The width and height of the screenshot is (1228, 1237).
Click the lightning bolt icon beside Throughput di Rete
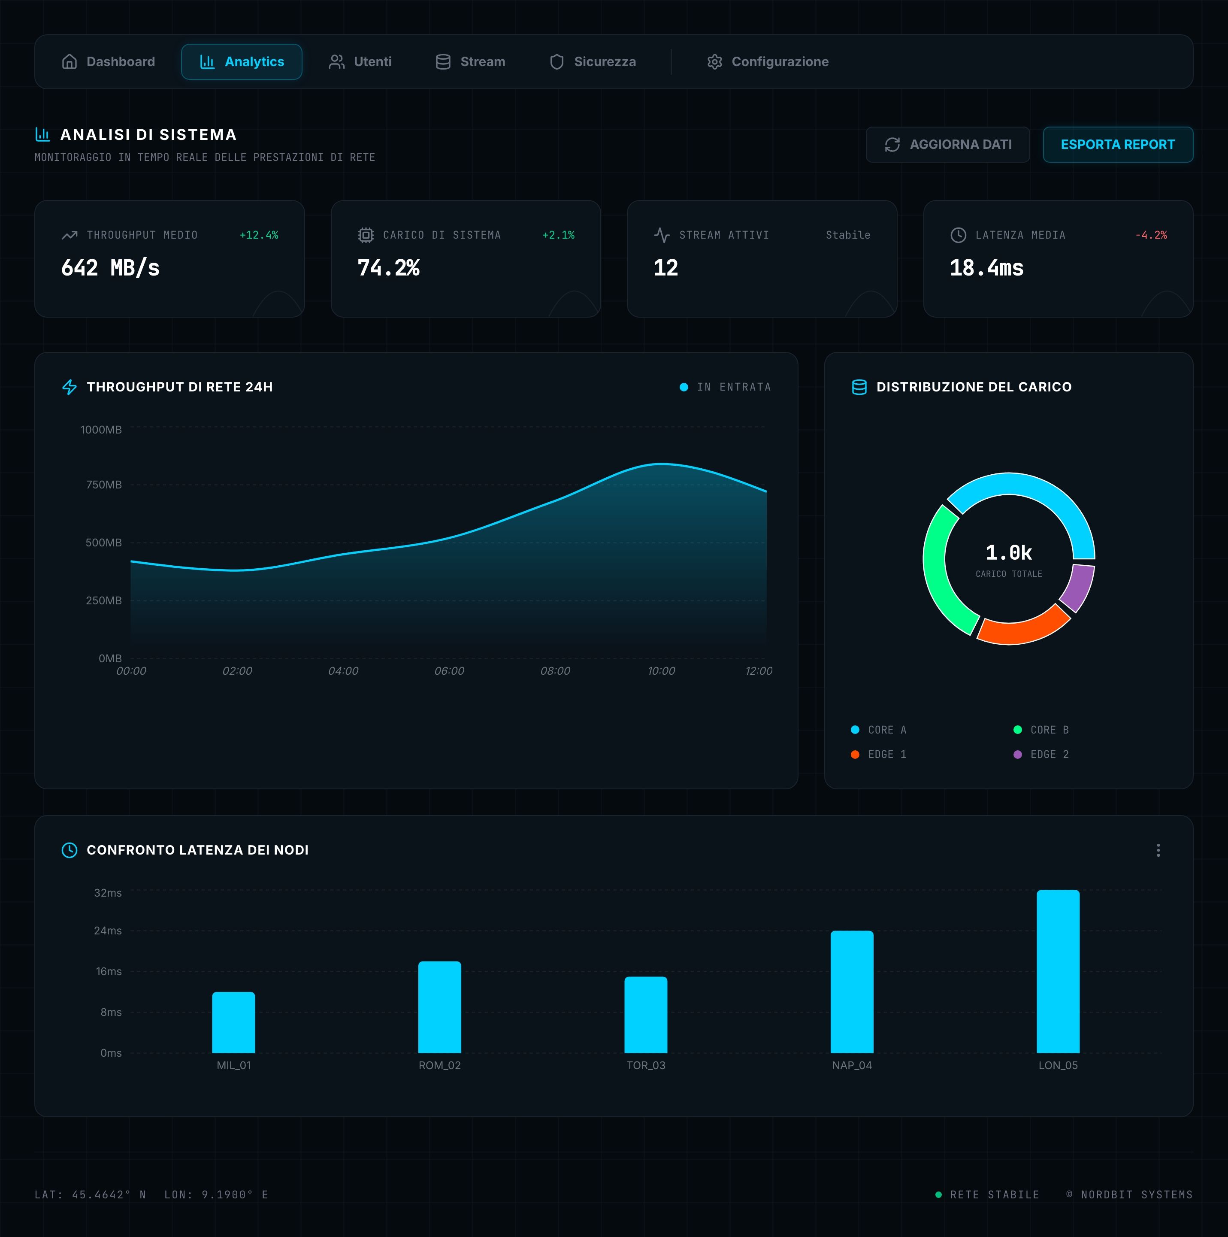(69, 387)
